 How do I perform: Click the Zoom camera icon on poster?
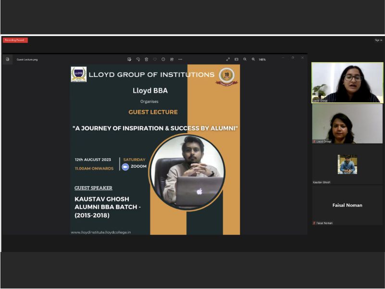point(125,167)
